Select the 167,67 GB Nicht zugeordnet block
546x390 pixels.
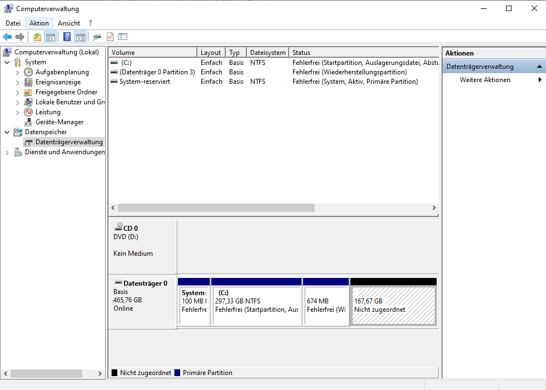coord(394,302)
